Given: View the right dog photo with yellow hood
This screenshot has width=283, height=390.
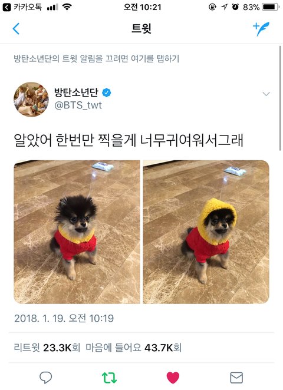Looking at the screenshot, I should pos(206,232).
